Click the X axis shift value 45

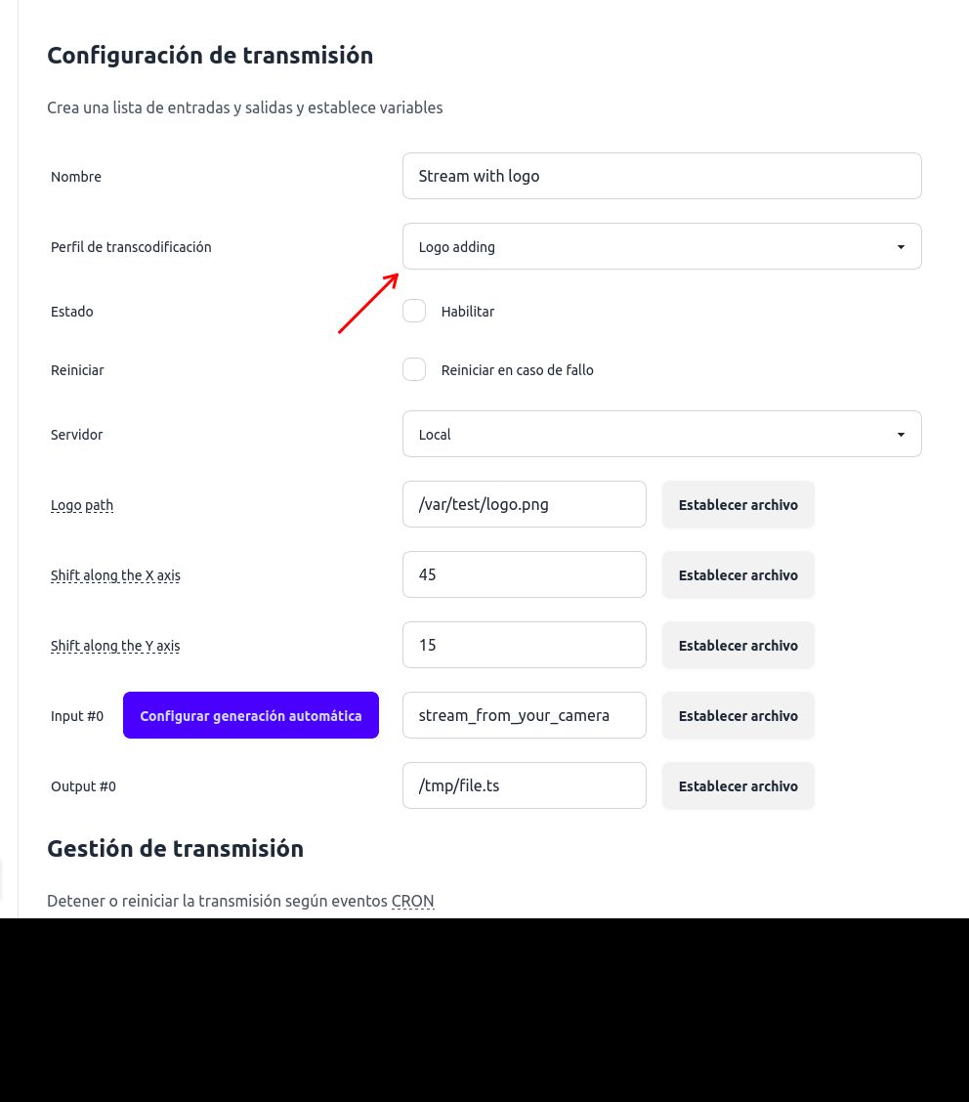524,574
